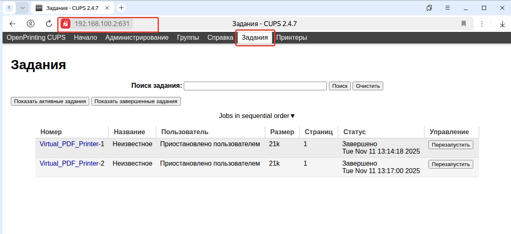Open the browser hamburger settings menu
The width and height of the screenshot is (511, 234).
tap(448, 7)
